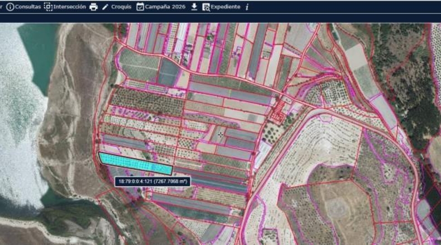Screen dimensions: 441x245
Task: Click the italic i information icon
Action: (247, 7)
